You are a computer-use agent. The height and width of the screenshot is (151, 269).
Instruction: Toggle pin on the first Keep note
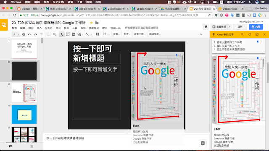258,42
